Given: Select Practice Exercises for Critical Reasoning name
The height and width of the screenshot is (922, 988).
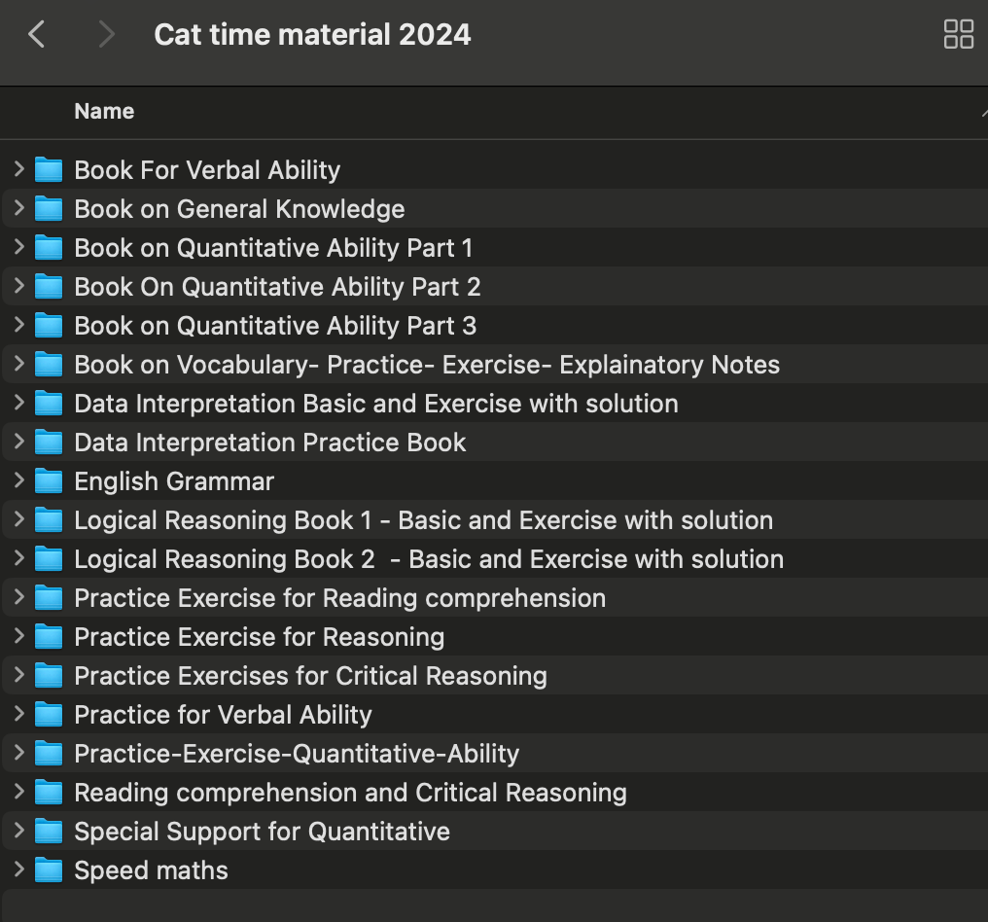Looking at the screenshot, I should click(x=310, y=676).
